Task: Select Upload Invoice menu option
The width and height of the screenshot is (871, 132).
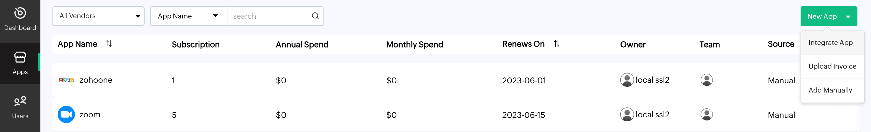Action: [x=832, y=66]
